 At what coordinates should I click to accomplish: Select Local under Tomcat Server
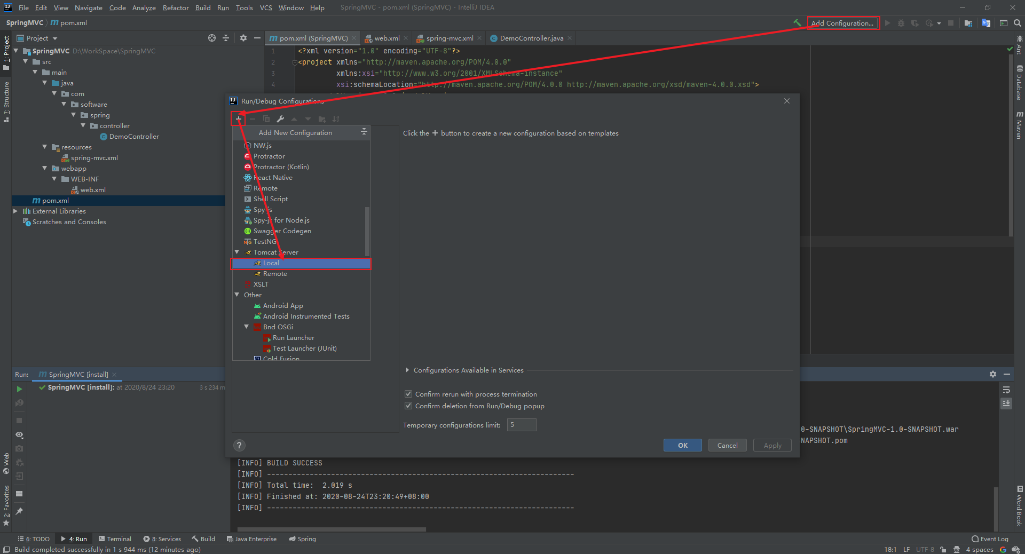[301, 263]
